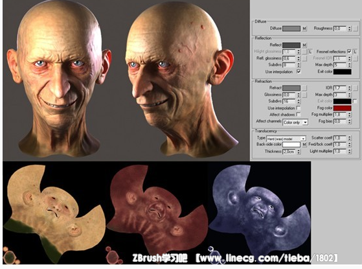Click the Fog multiplier spinner arrows
This screenshot has height=269, width=362.
(350, 115)
